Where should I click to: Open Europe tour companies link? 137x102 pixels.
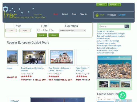(105, 31)
